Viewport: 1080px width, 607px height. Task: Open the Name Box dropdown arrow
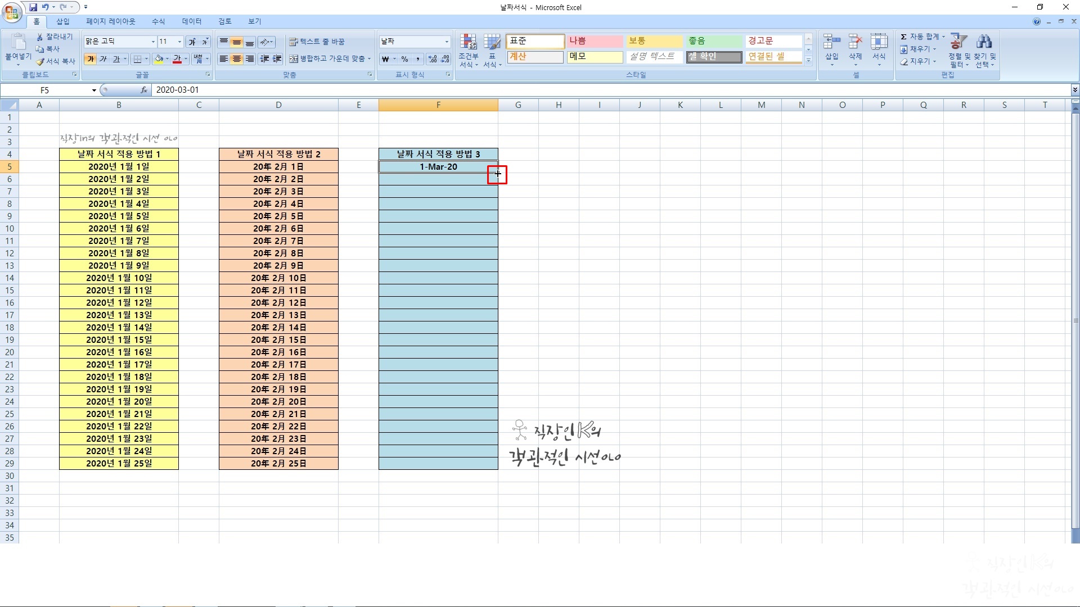(x=94, y=90)
